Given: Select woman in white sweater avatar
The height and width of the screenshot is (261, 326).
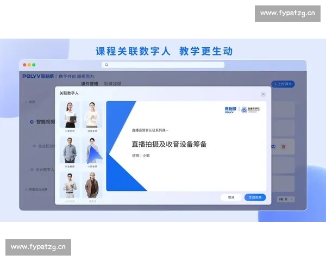Looking at the screenshot, I should 92,115.
